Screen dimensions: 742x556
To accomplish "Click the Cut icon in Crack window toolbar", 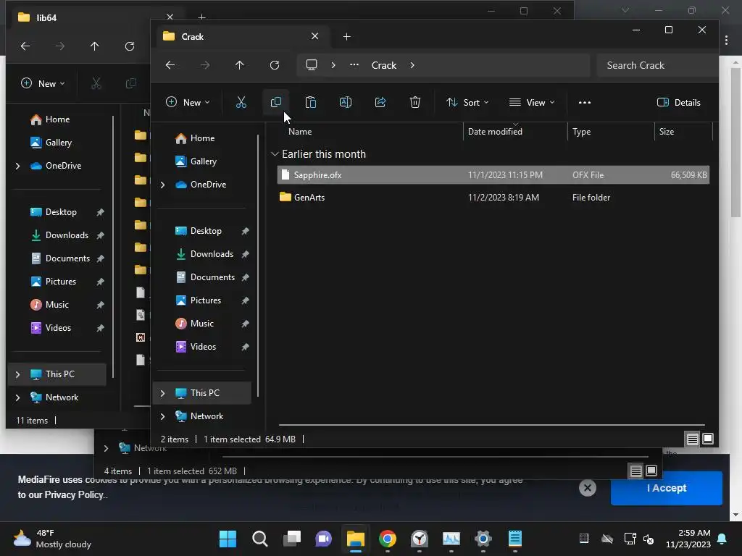I will click(x=241, y=102).
